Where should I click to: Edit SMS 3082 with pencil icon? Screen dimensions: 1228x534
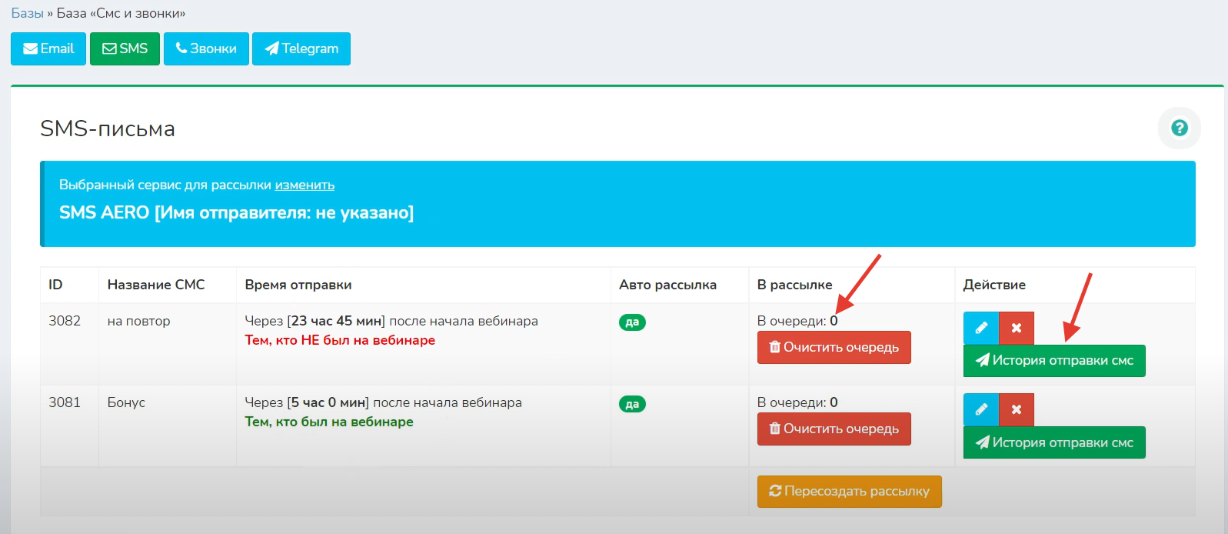tap(980, 328)
